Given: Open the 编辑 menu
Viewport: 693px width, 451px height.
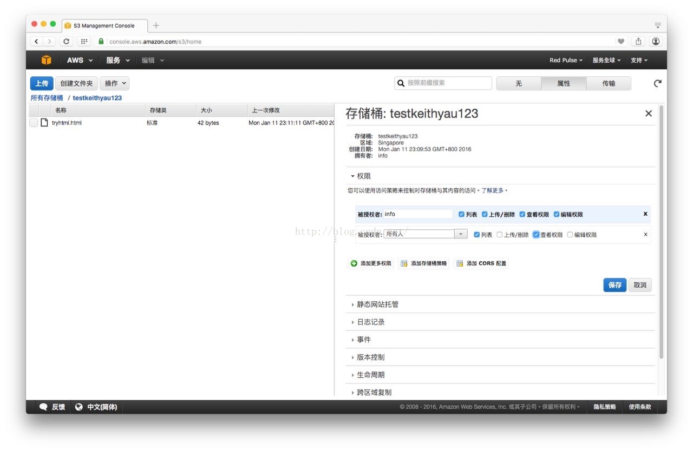Looking at the screenshot, I should click(x=153, y=60).
